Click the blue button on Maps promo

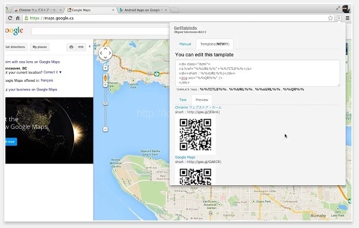coord(11,142)
